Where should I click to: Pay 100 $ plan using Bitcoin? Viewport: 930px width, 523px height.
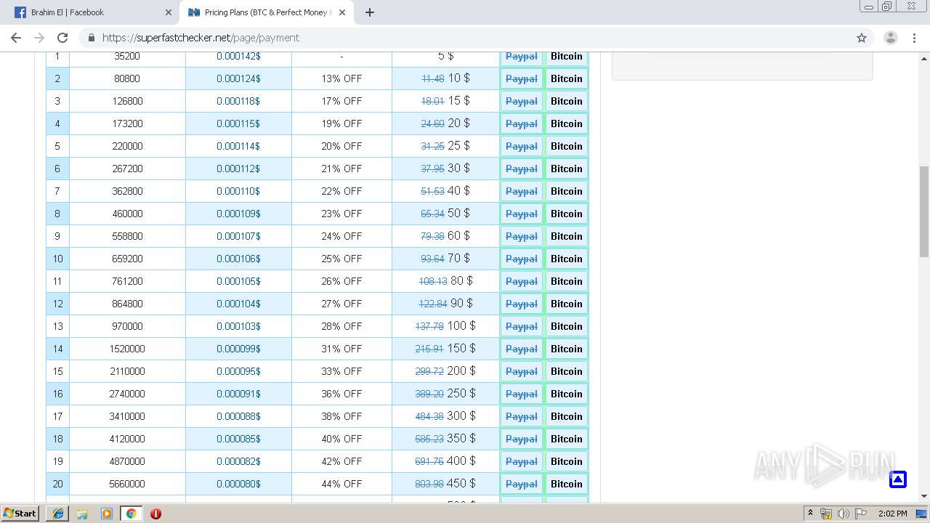[567, 326]
